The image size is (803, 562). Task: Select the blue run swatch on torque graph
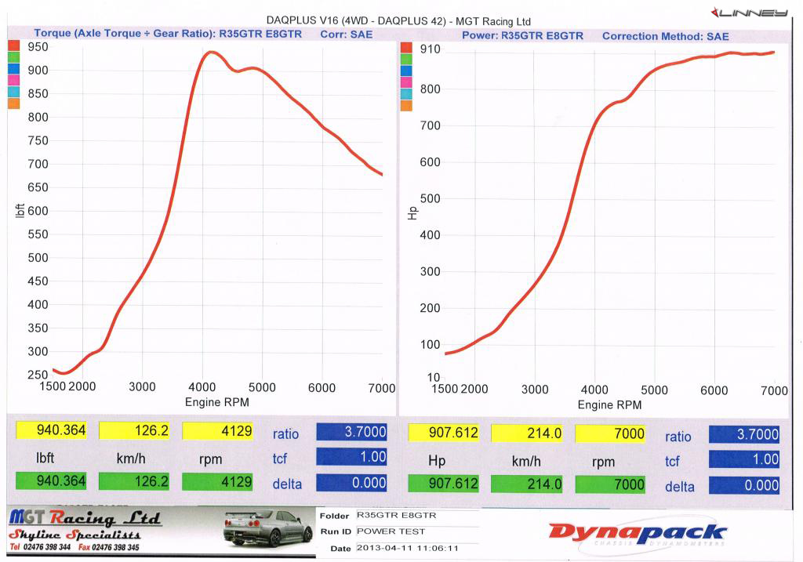(x=14, y=69)
